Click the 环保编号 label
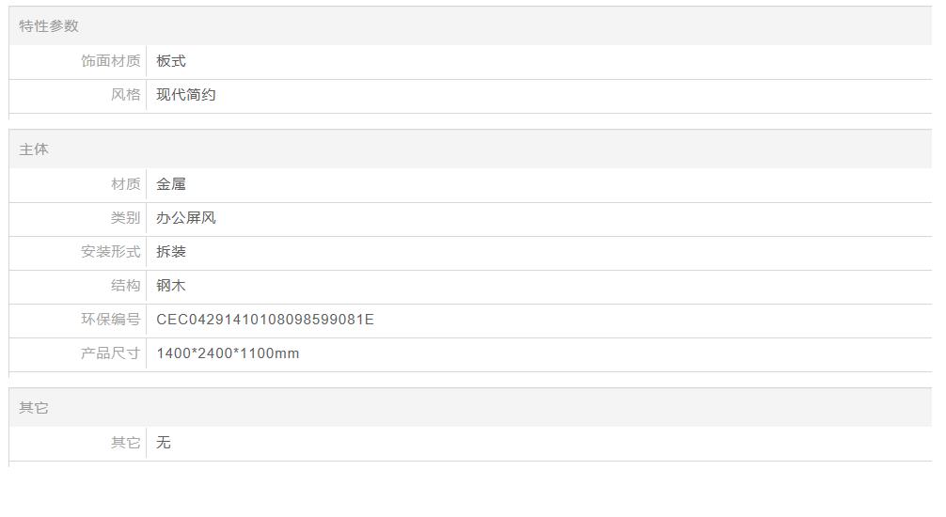This screenshot has height=517, width=946. pyautogui.click(x=110, y=319)
